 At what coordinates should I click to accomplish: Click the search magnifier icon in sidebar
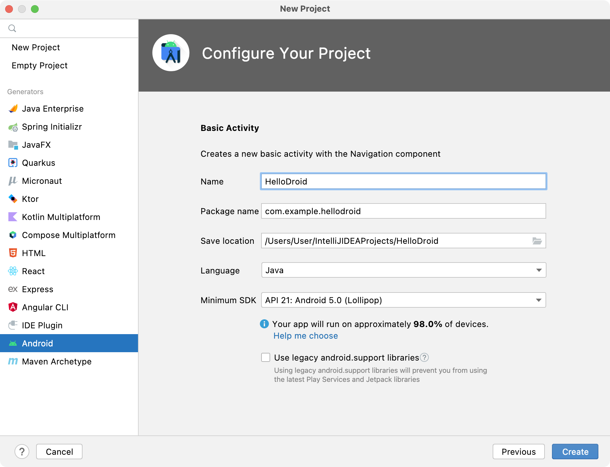point(12,28)
